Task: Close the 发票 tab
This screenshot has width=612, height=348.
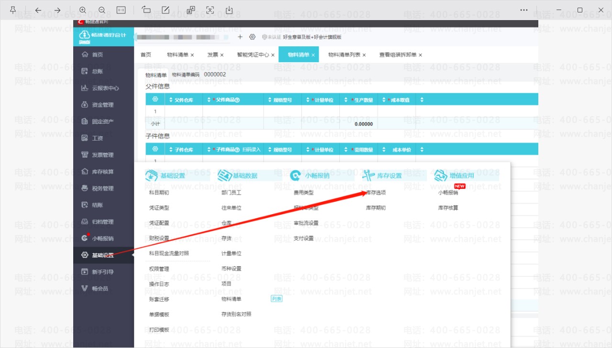Action: (222, 55)
